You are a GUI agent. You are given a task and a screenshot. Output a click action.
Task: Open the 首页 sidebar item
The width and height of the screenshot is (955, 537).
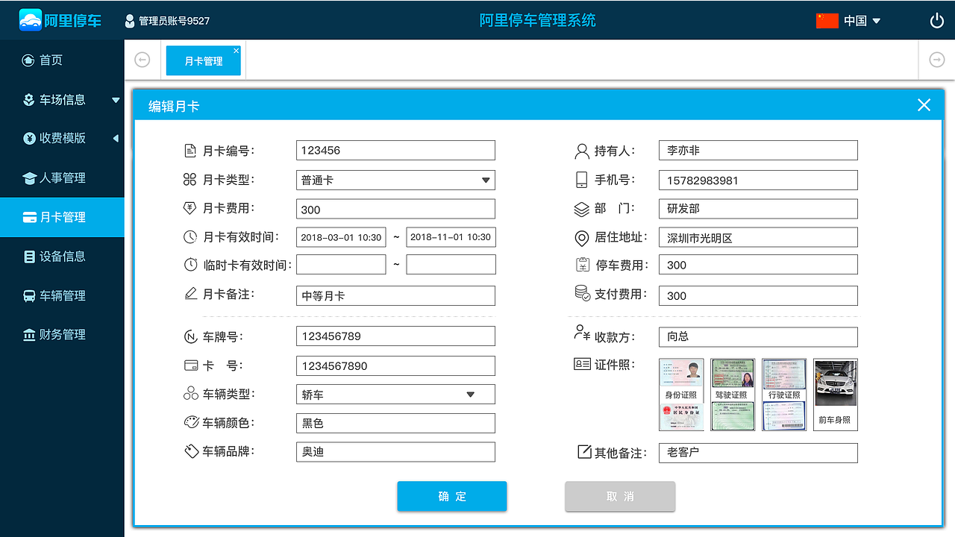coord(62,60)
